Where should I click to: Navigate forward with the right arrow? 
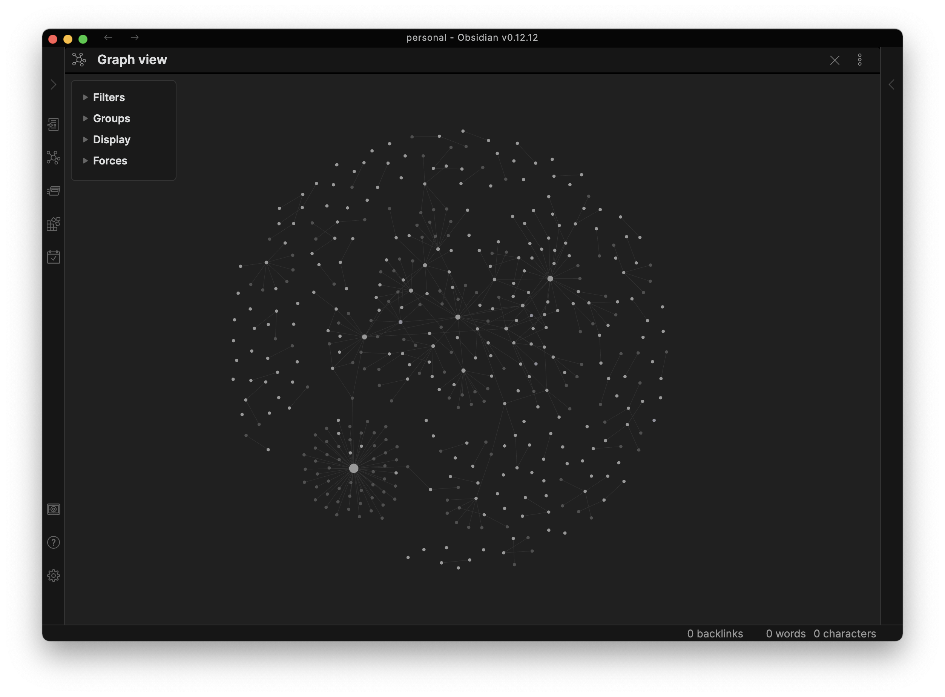[x=135, y=38]
